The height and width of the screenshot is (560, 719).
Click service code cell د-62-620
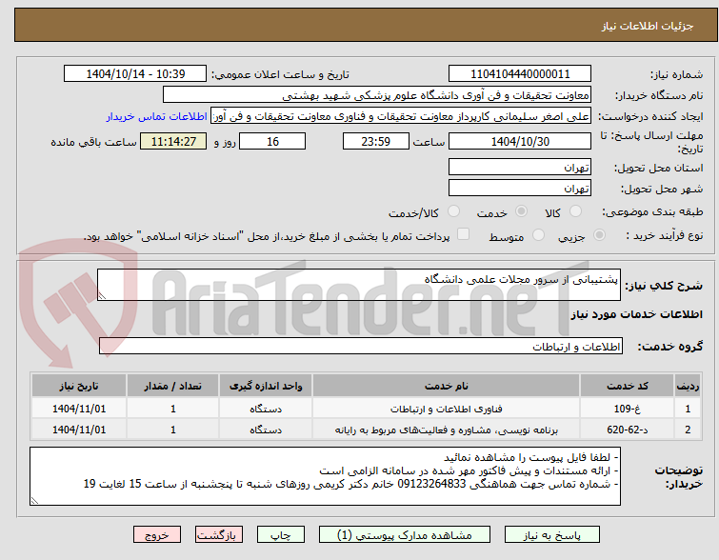(627, 430)
